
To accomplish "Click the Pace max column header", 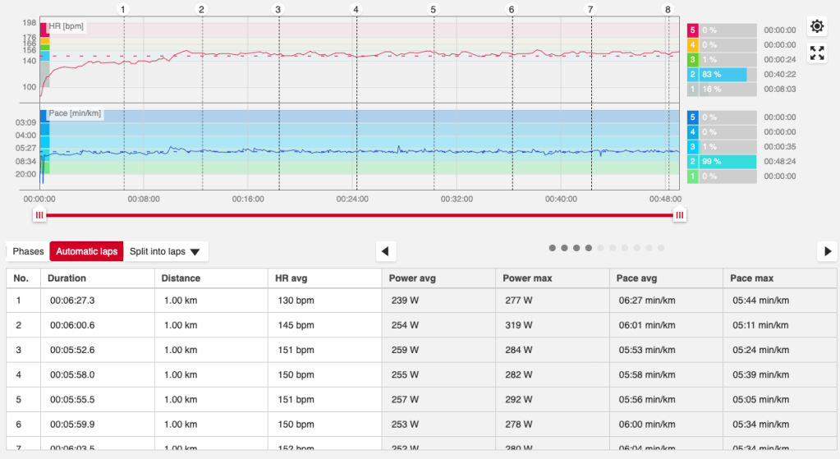I will [x=752, y=278].
